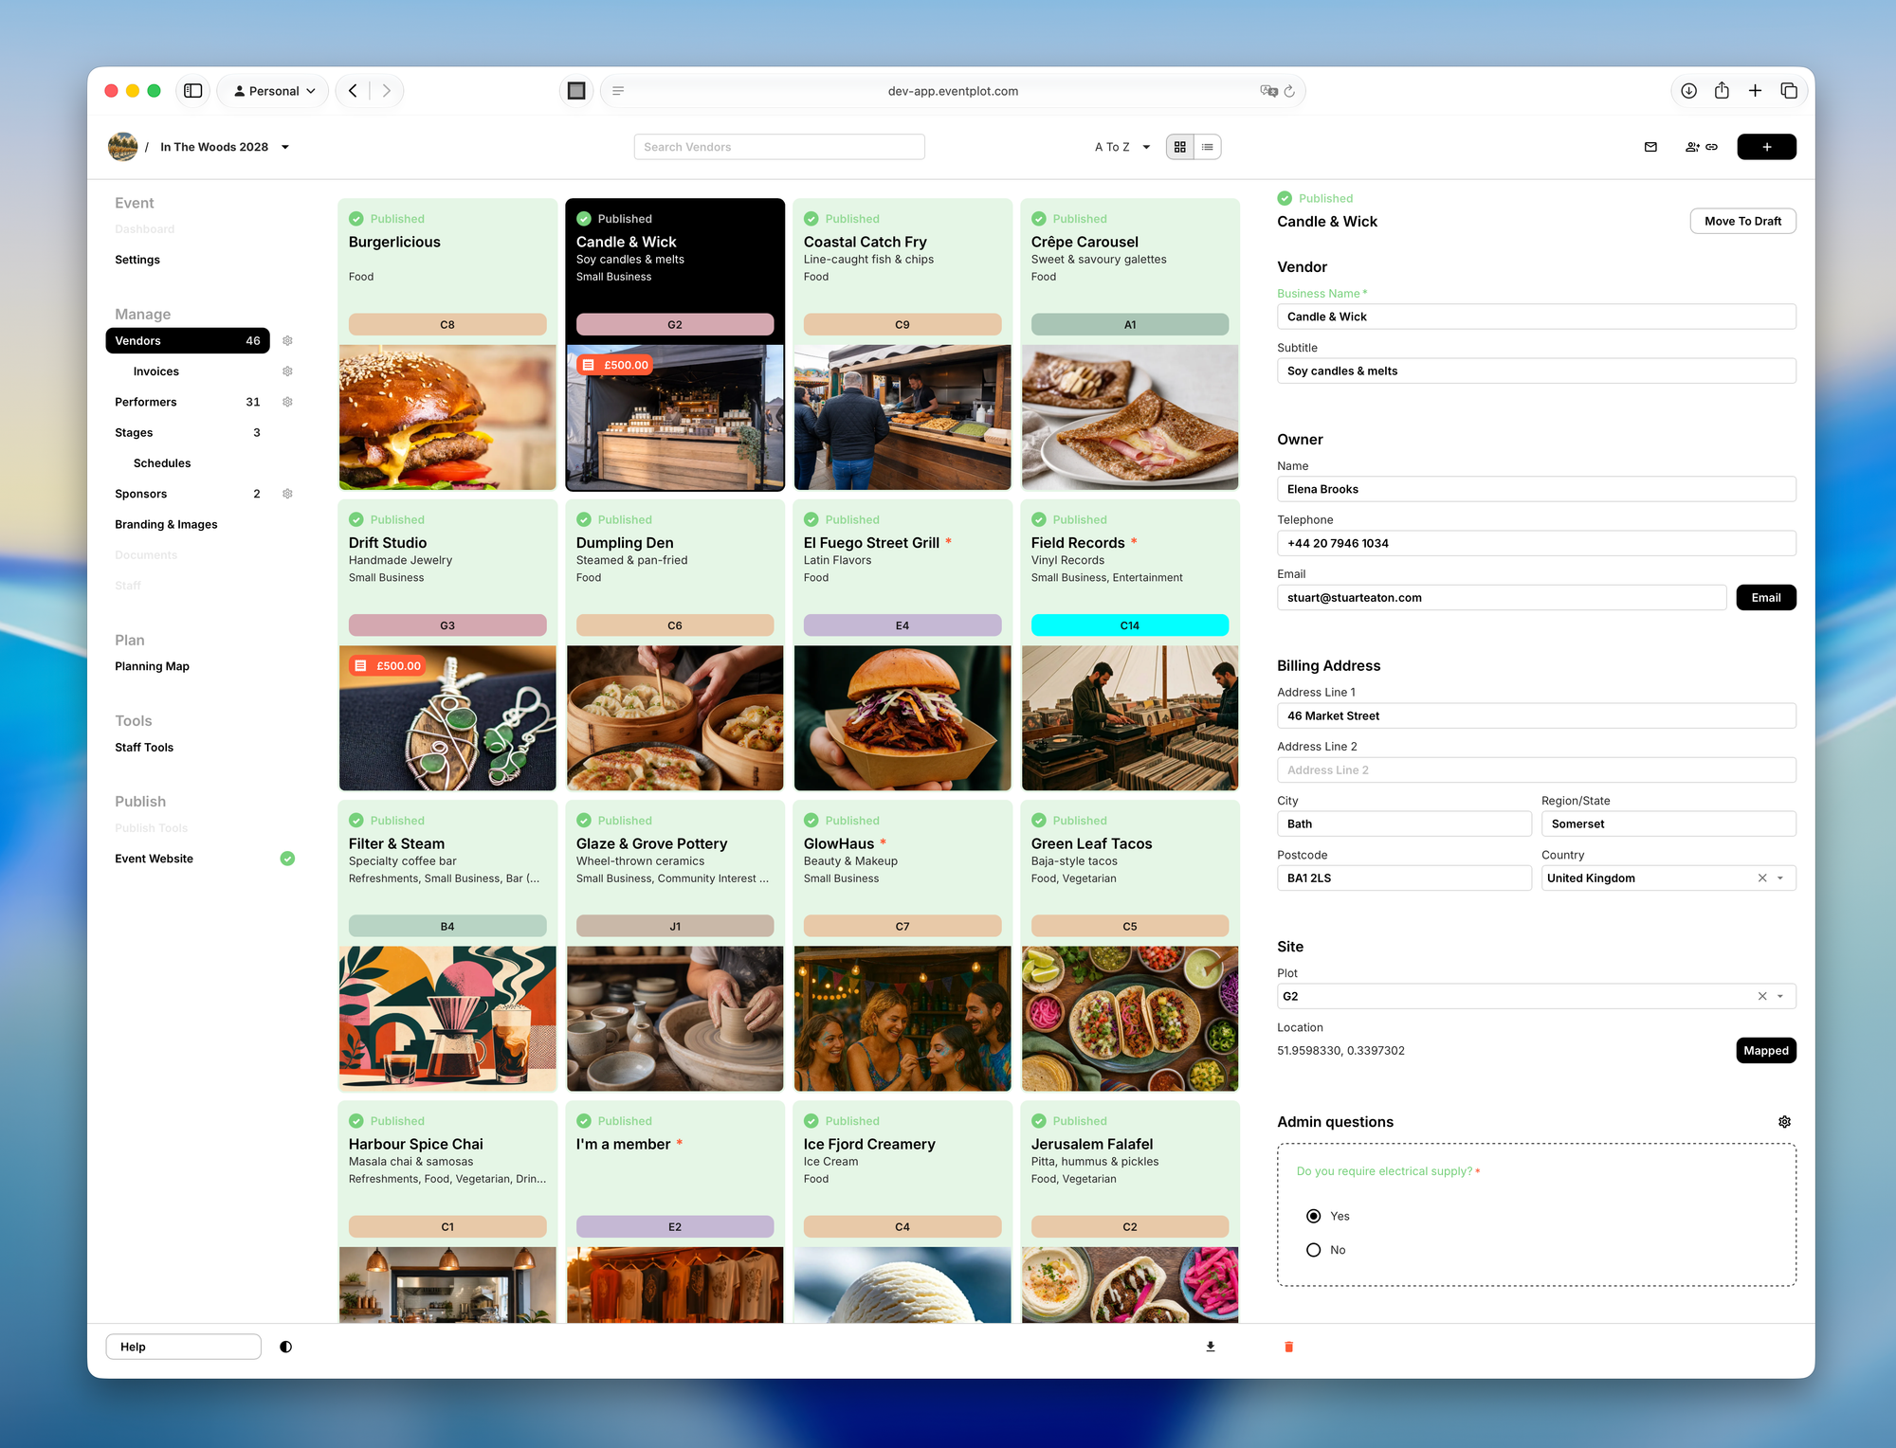Viewport: 1896px width, 1448px height.
Task: Click the C14 cyan plot tag
Action: (x=1129, y=625)
